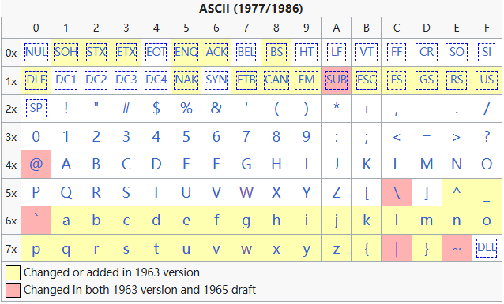Click the DEL character link
The width and height of the screenshot is (504, 304).
(x=487, y=247)
